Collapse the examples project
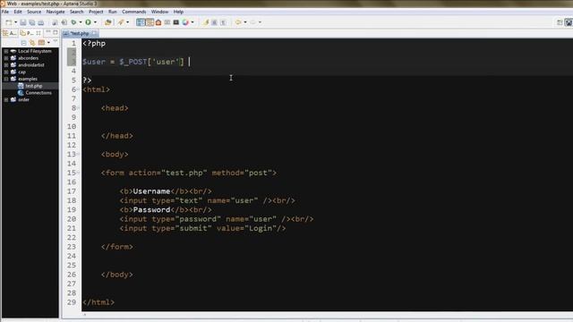 pos(6,79)
